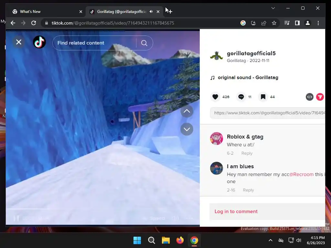The width and height of the screenshot is (331, 248).
Task: Launch Firefox from taskbar
Action: (x=180, y=240)
